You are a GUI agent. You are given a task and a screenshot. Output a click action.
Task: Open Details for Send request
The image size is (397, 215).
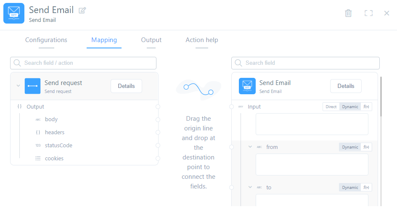[126, 86]
